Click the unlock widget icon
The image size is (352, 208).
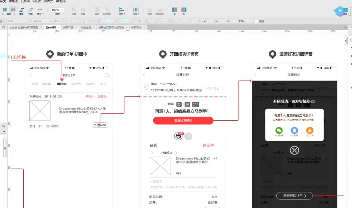click(159, 10)
